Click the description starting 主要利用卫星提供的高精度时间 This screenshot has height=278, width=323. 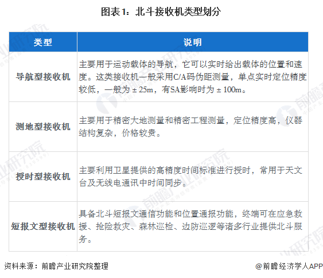[190, 177]
